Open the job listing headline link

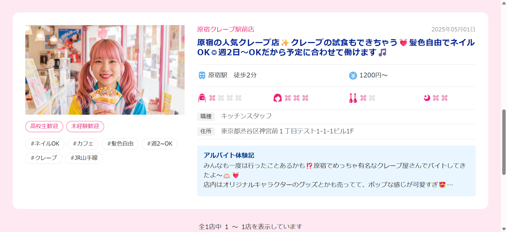pyautogui.click(x=336, y=47)
